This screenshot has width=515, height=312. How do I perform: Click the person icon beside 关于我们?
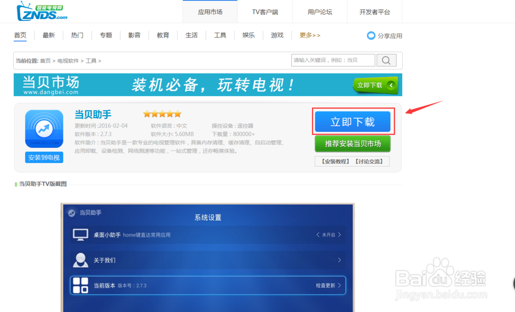tap(80, 260)
